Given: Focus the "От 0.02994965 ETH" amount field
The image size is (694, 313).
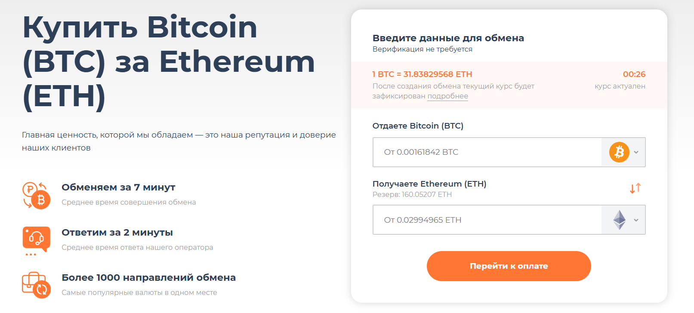Looking at the screenshot, I should tap(486, 220).
